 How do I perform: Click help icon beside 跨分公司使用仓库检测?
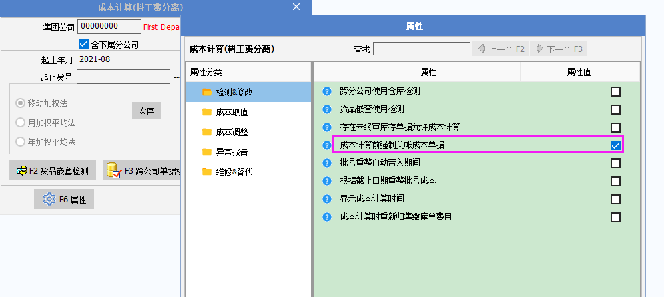(326, 91)
